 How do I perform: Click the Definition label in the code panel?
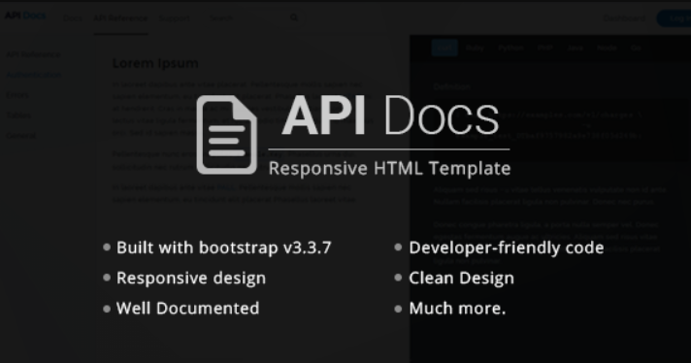tap(451, 86)
